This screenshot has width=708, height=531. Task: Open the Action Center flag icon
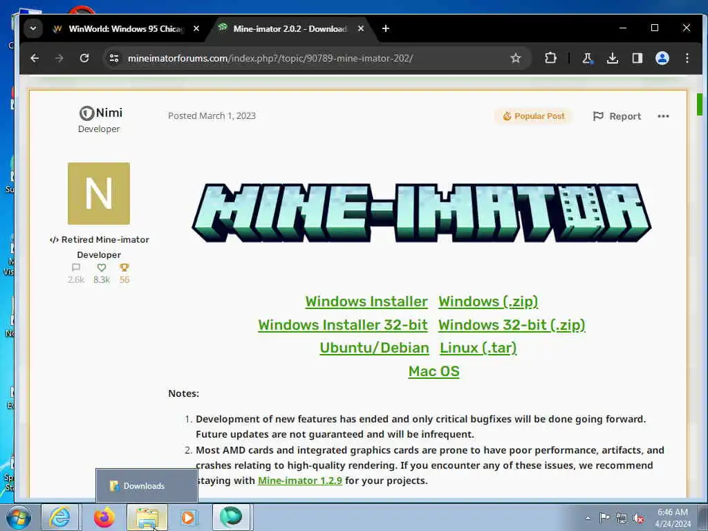point(604,518)
